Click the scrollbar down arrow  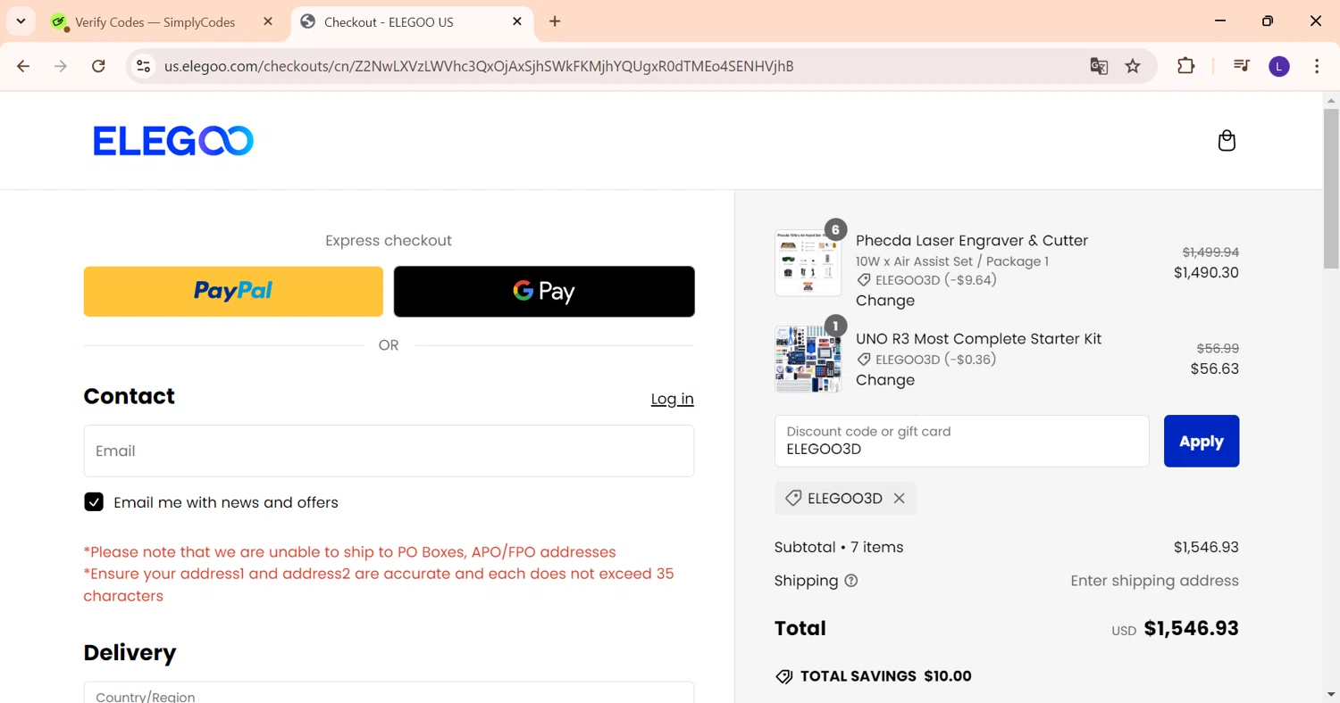tap(1331, 694)
